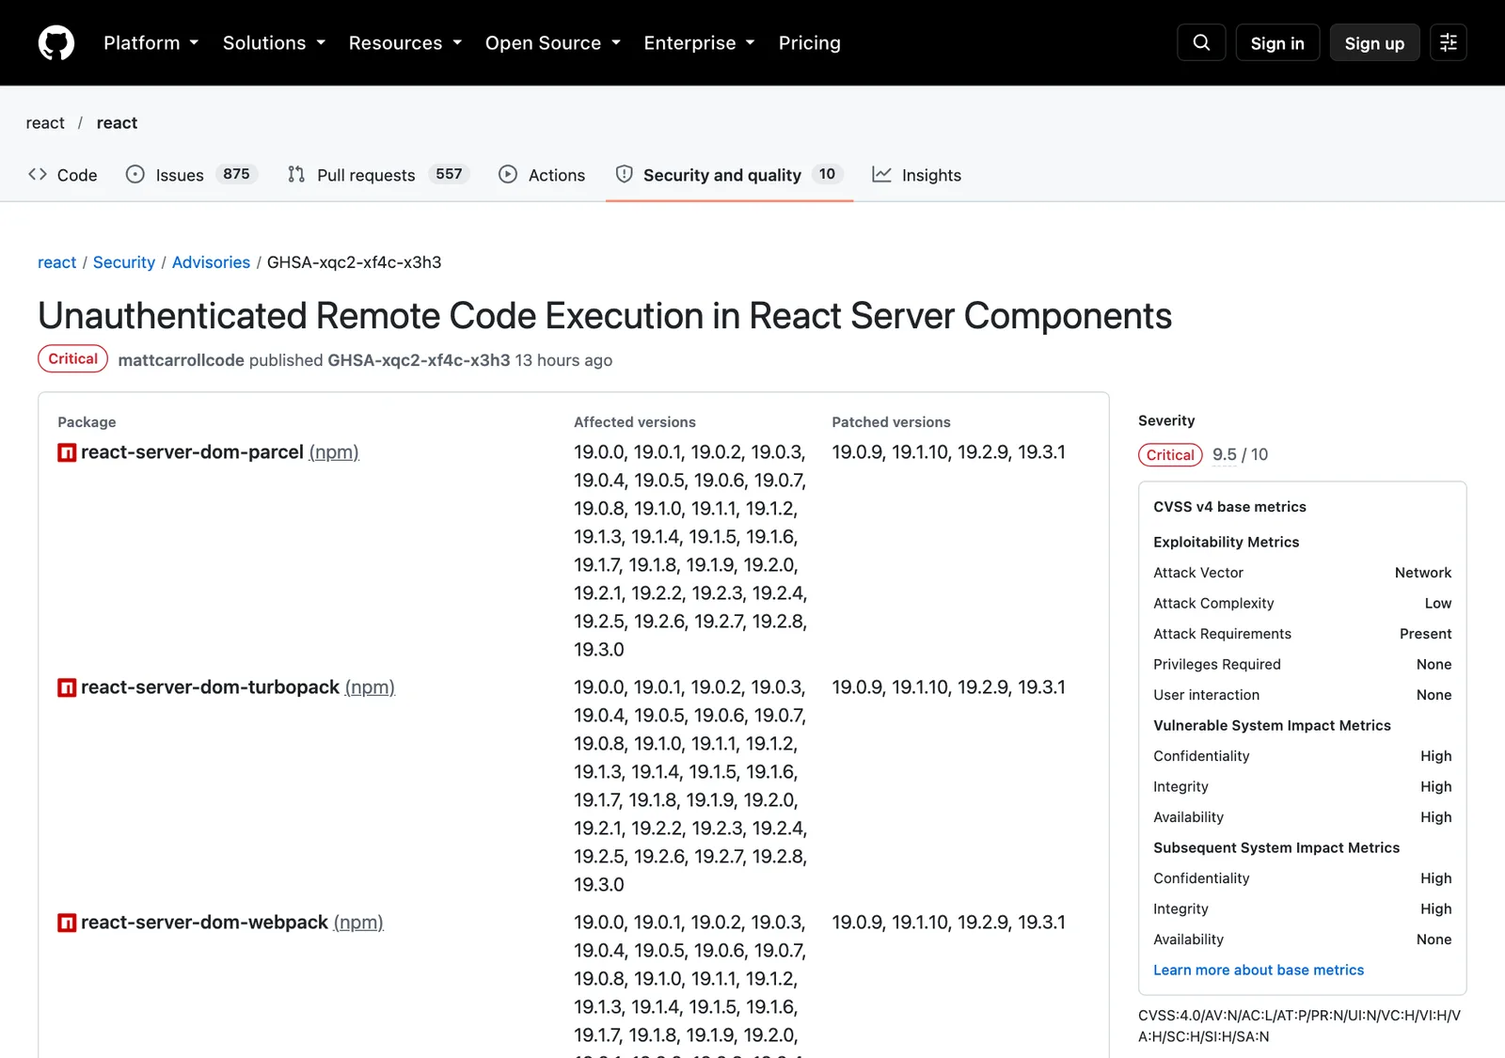Click the Advisories breadcrumb link
Screen dimensions: 1505x1058
(x=211, y=262)
